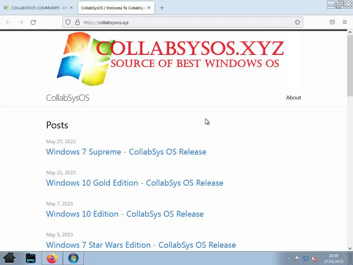Select the CollabSysOS Welcome tab
The width and height of the screenshot is (353, 265).
pyautogui.click(x=116, y=8)
